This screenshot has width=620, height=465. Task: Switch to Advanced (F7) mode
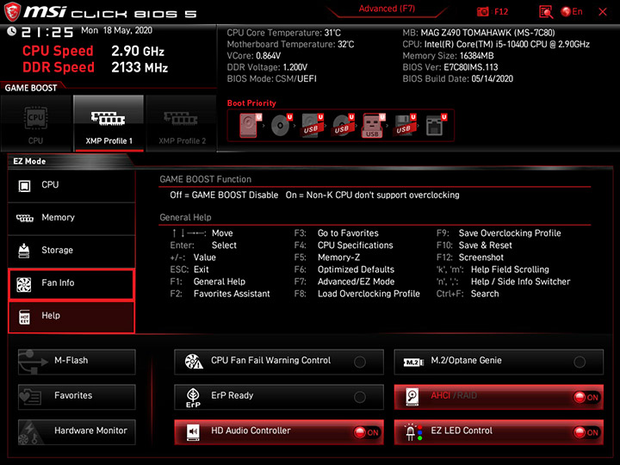[x=387, y=9]
